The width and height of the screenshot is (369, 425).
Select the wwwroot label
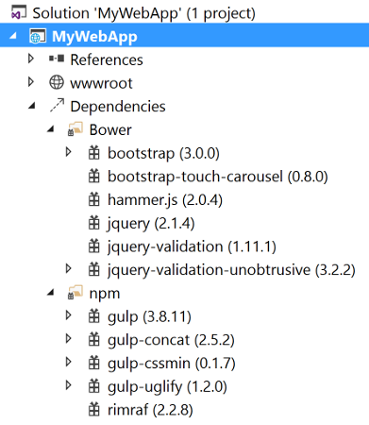(101, 83)
